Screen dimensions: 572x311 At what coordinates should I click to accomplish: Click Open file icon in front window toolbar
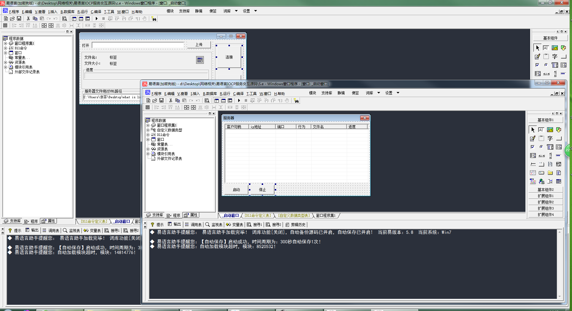[155, 101]
